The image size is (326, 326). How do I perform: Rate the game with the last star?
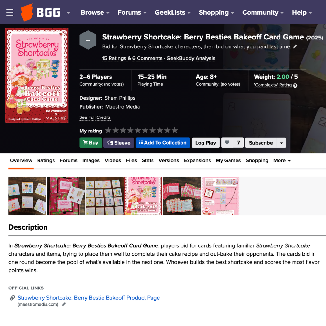tap(175, 131)
